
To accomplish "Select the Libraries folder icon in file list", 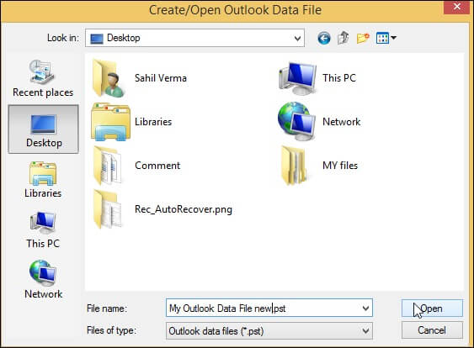I will point(110,122).
